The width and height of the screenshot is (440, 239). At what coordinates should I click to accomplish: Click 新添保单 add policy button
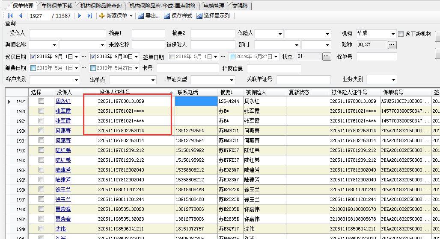[x=113, y=16]
